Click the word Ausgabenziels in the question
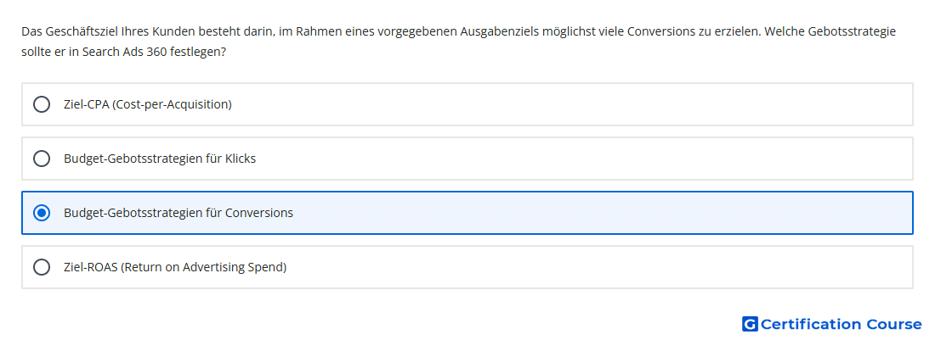The height and width of the screenshot is (340, 935). 499,31
